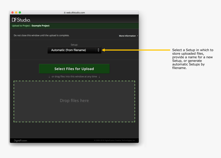Click the Drop files here zone
This screenshot has height=158, width=221.
tap(74, 101)
